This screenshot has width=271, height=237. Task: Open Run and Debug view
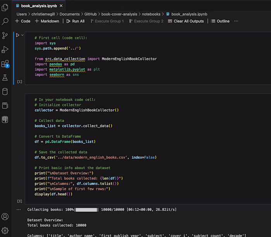pyautogui.click(x=5, y=50)
